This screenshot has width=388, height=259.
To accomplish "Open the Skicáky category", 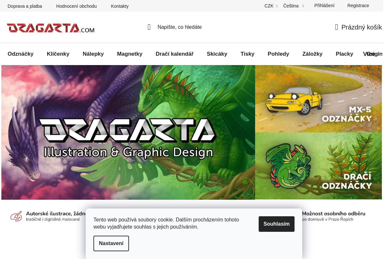I will pyautogui.click(x=217, y=54).
